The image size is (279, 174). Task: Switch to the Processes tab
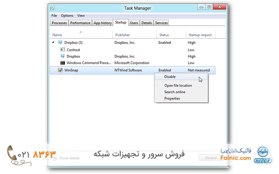coord(59,23)
